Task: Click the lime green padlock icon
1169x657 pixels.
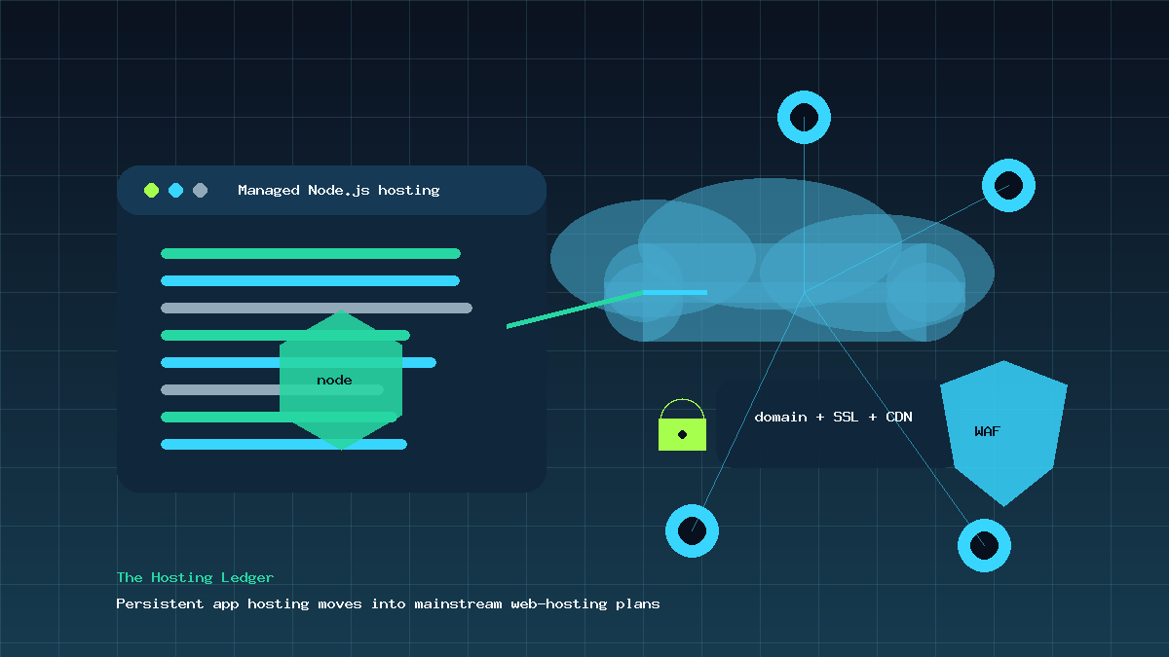Action: [x=682, y=425]
